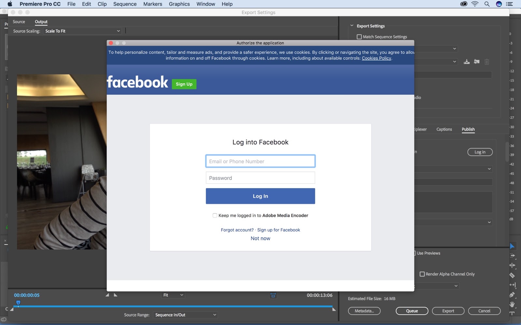Collapse the Export Settings section

[x=352, y=26]
